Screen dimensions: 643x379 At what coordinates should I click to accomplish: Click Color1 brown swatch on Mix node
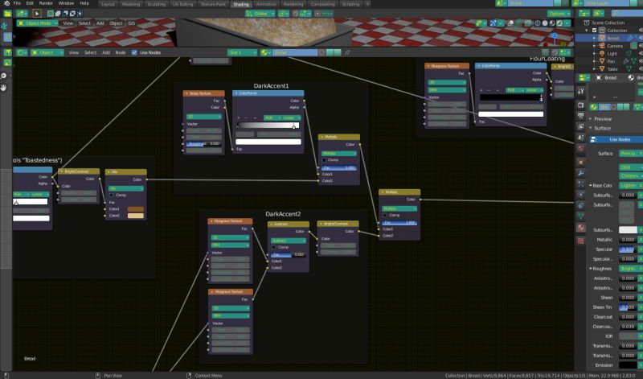click(x=136, y=209)
